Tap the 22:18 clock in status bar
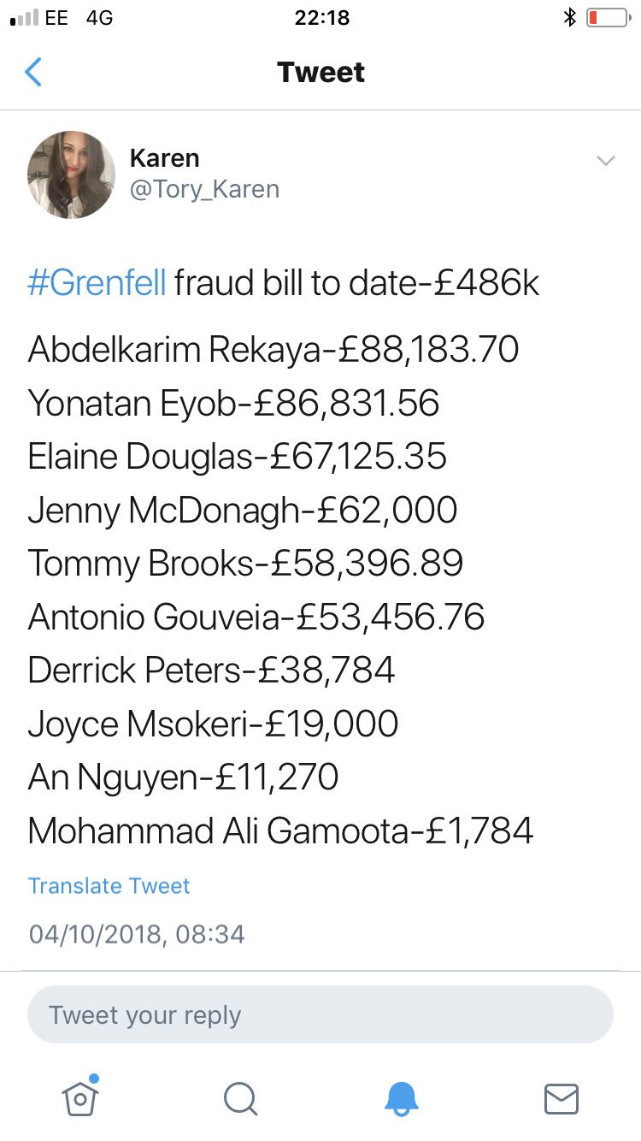 tap(321, 18)
